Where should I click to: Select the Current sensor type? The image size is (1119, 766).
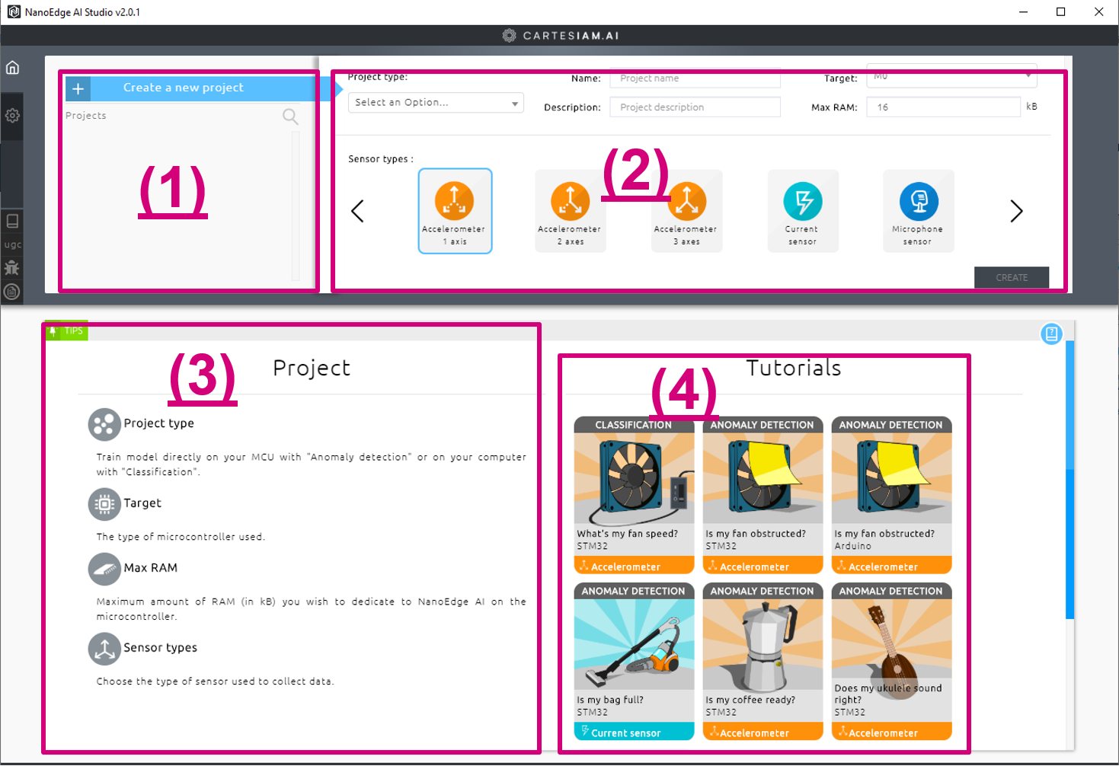[x=803, y=211]
